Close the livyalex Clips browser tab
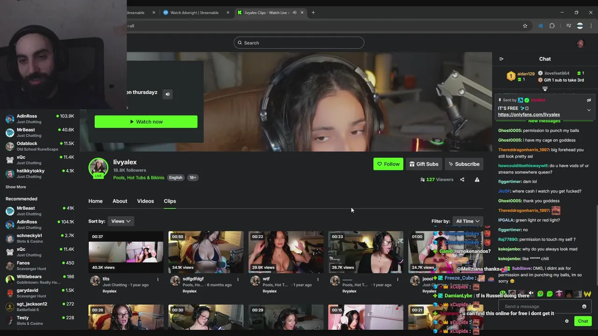Viewport: 598px width, 336px height. pos(302,13)
